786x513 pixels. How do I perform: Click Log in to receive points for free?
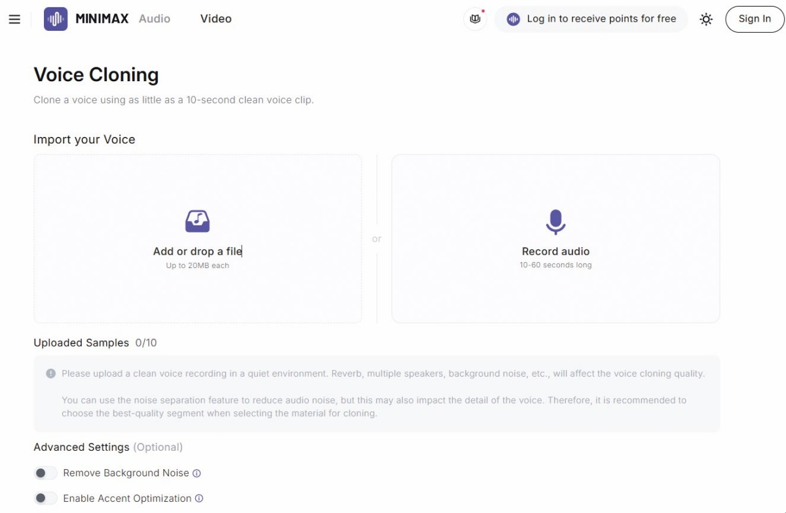(601, 19)
